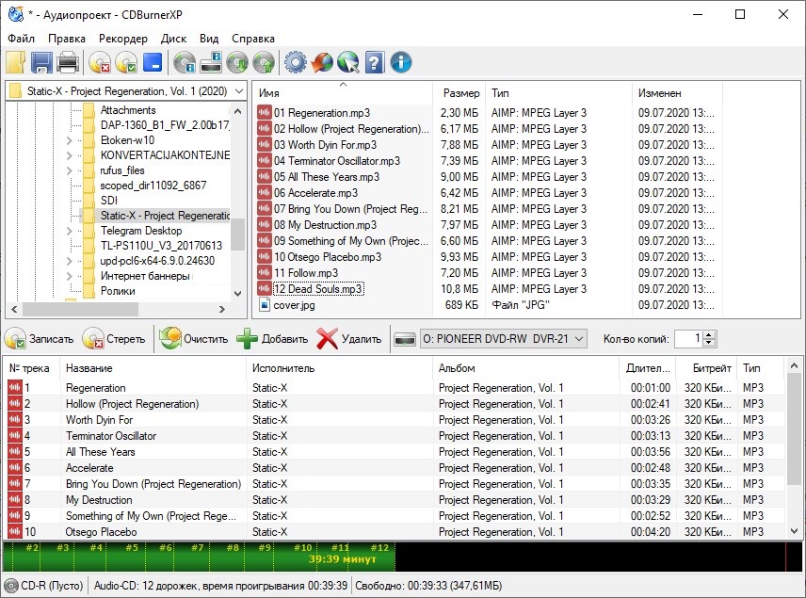Click the blue square toolbar icon
The image size is (806, 598).
[x=153, y=63]
